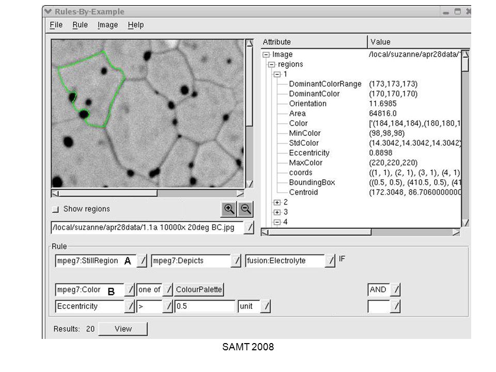Click the attribute tree scroll right arrow

(x=456, y=233)
